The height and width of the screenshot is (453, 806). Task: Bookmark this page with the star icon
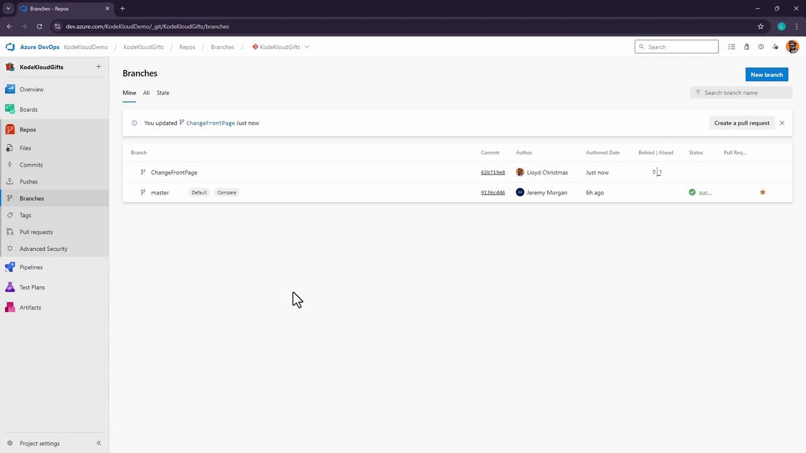click(761, 26)
